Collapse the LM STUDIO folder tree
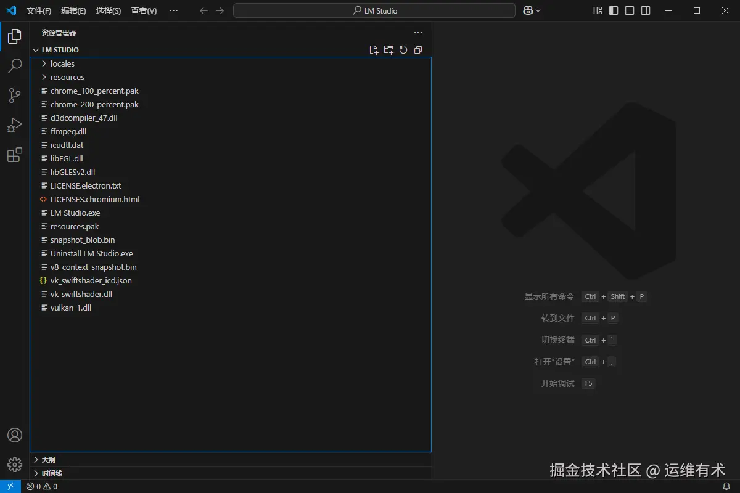 35,50
